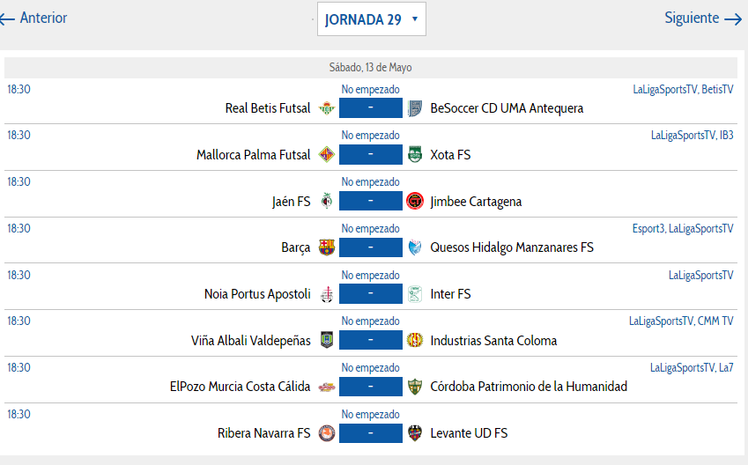Open the Esport3, LaLigaSportsTV broadcast link
This screenshot has width=748, height=465.
683,228
